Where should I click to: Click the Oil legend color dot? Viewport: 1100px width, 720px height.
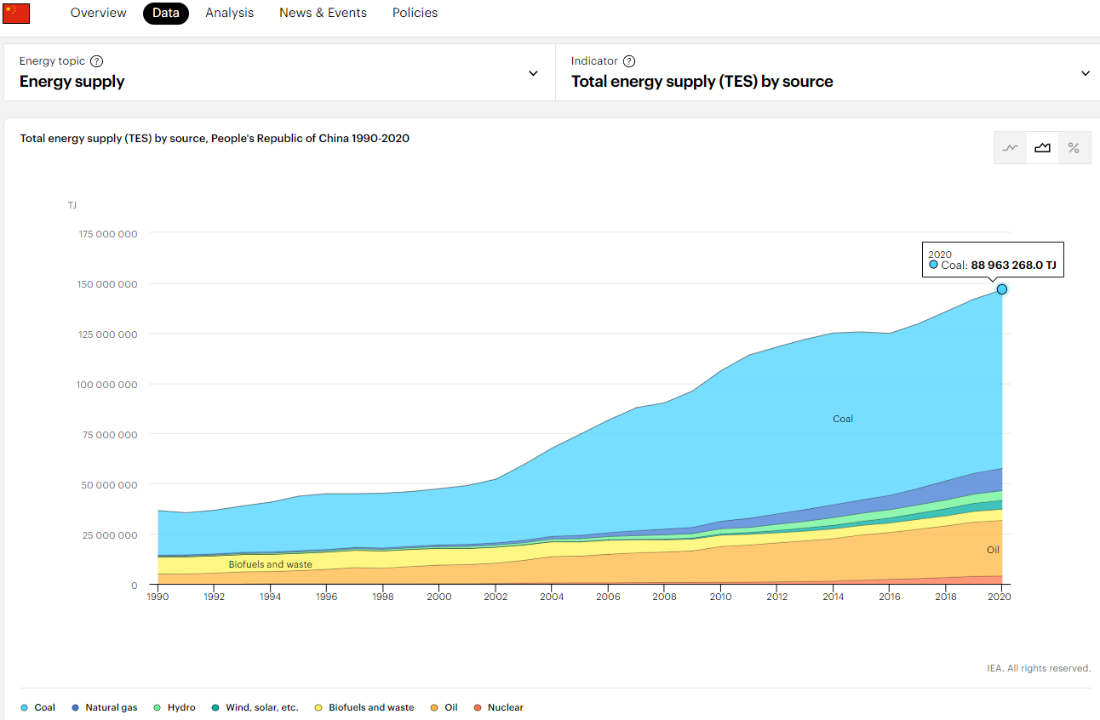click(434, 707)
